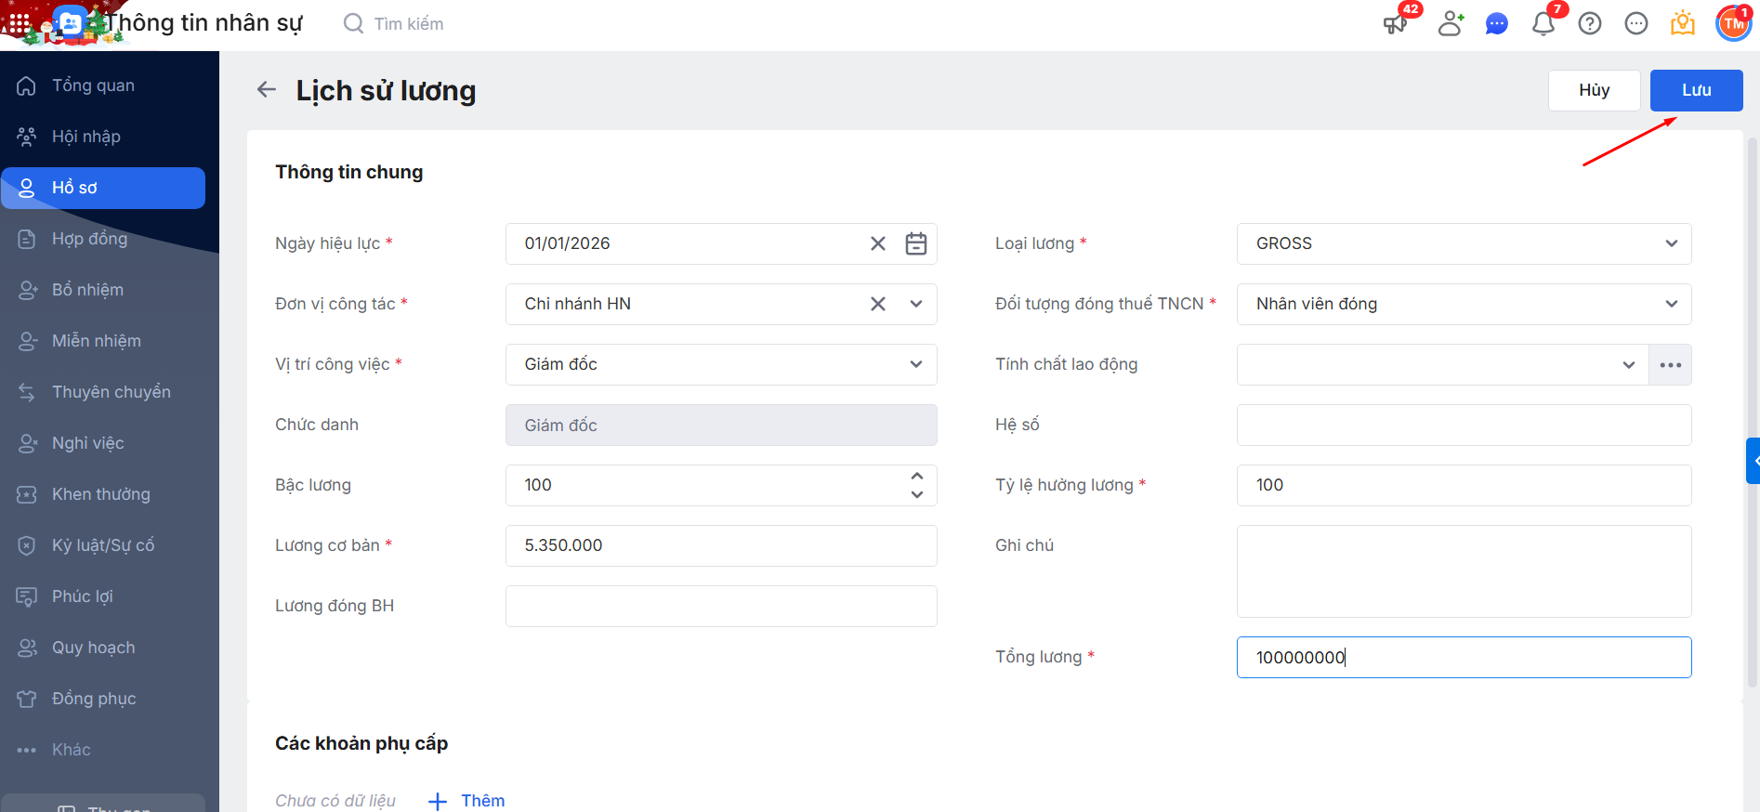Click the help question mark icon
Screen dimensions: 1760x812
pos(1589,23)
